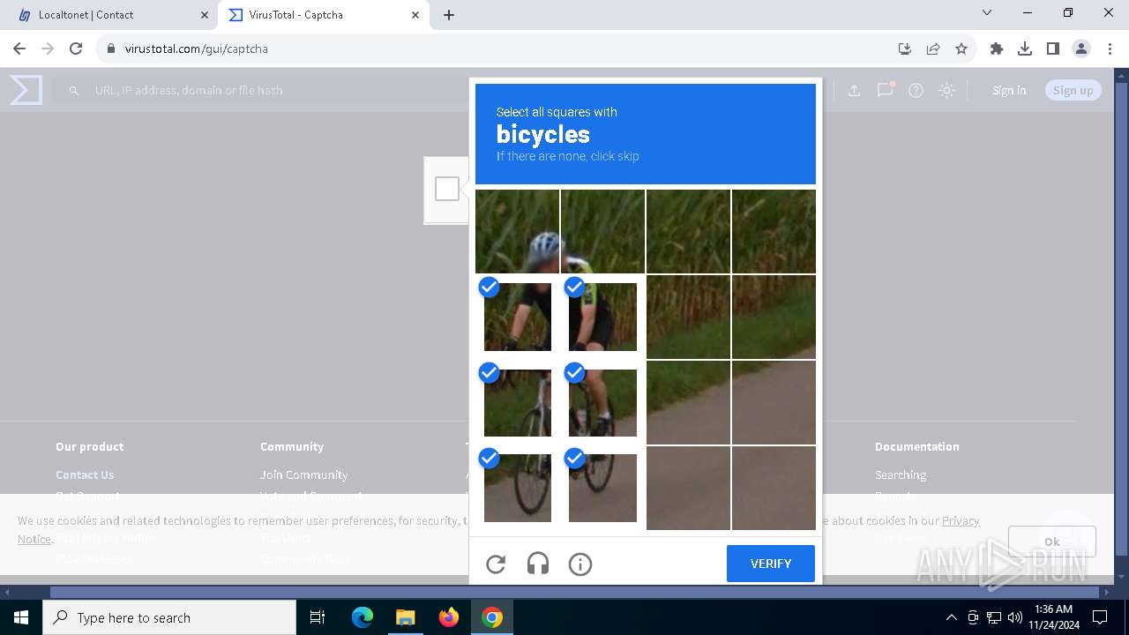Select the tile showing the cyclist's helmet
Screen dimensions: 1129x635
coord(517,231)
